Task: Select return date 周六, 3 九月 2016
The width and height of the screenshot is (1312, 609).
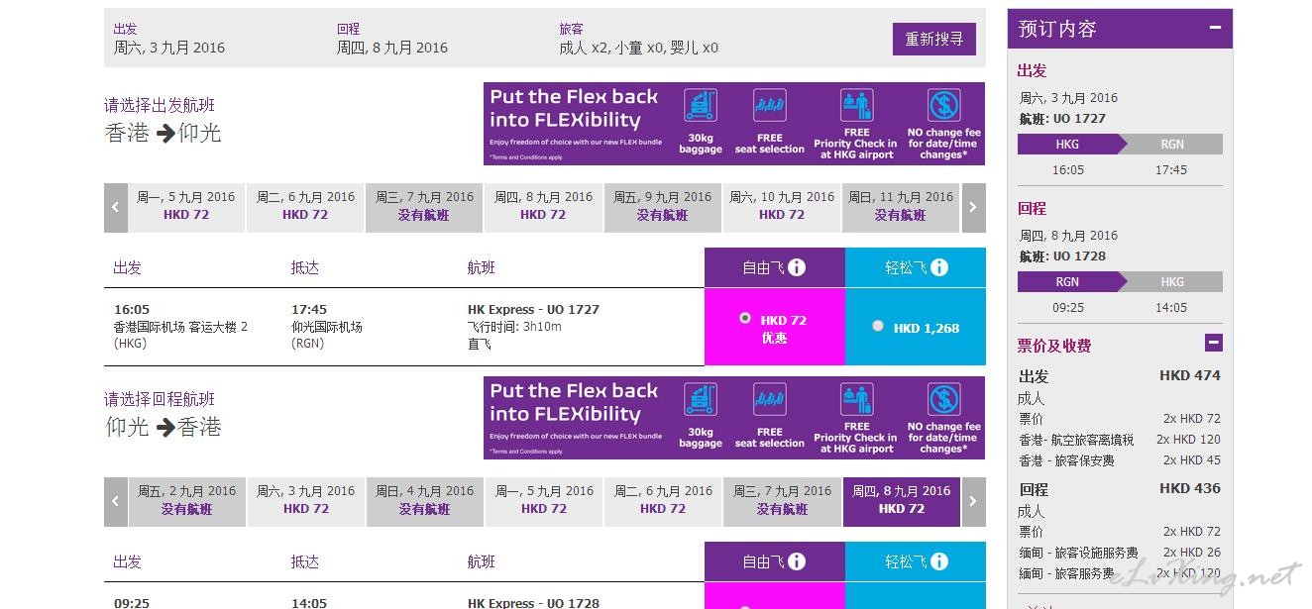Action: point(305,500)
